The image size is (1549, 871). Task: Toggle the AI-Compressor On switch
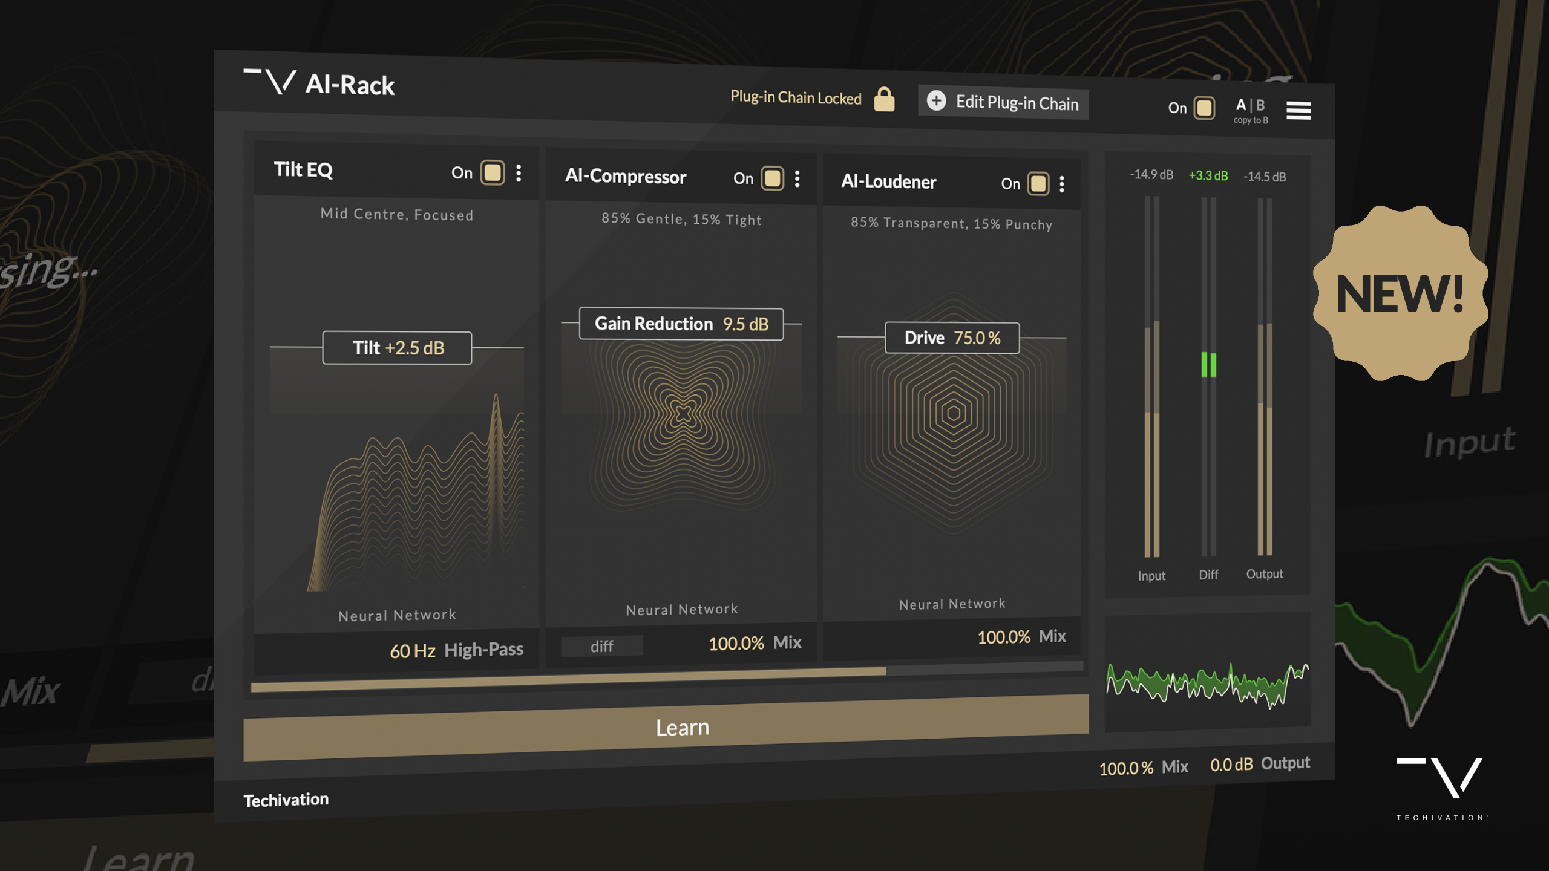coord(772,178)
